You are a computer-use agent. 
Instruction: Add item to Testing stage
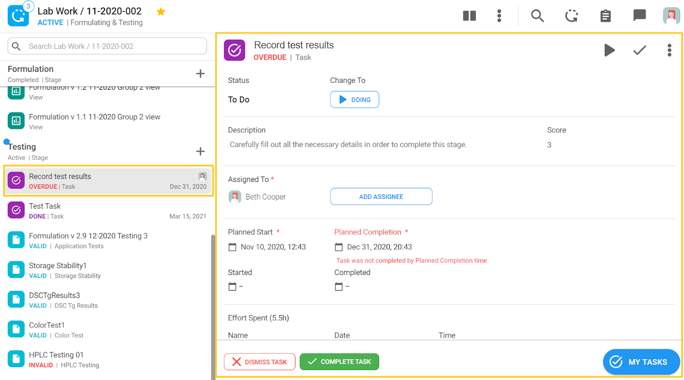tap(200, 151)
